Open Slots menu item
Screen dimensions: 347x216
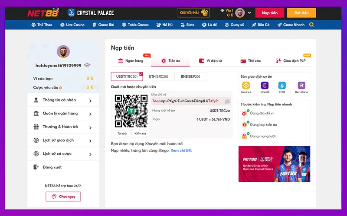click(x=187, y=25)
